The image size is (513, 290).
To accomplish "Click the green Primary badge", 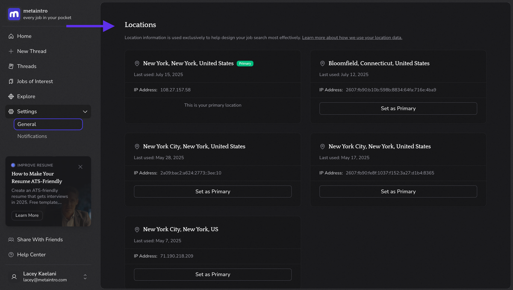I will coord(245,64).
